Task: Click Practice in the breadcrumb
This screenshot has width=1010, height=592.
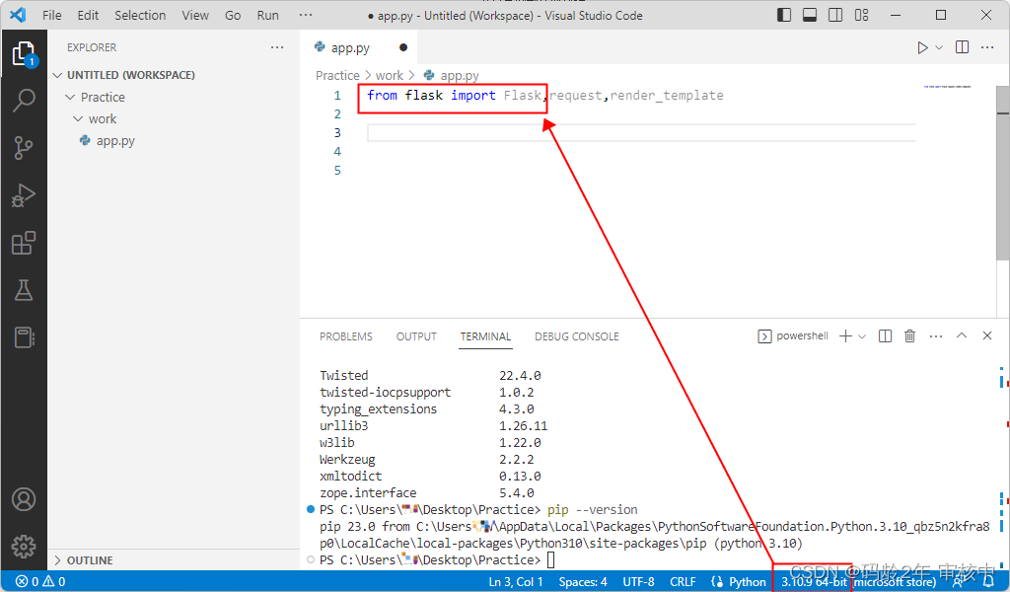Action: [x=337, y=75]
